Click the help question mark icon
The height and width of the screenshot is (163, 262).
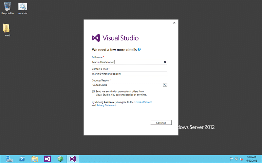tap(139, 50)
